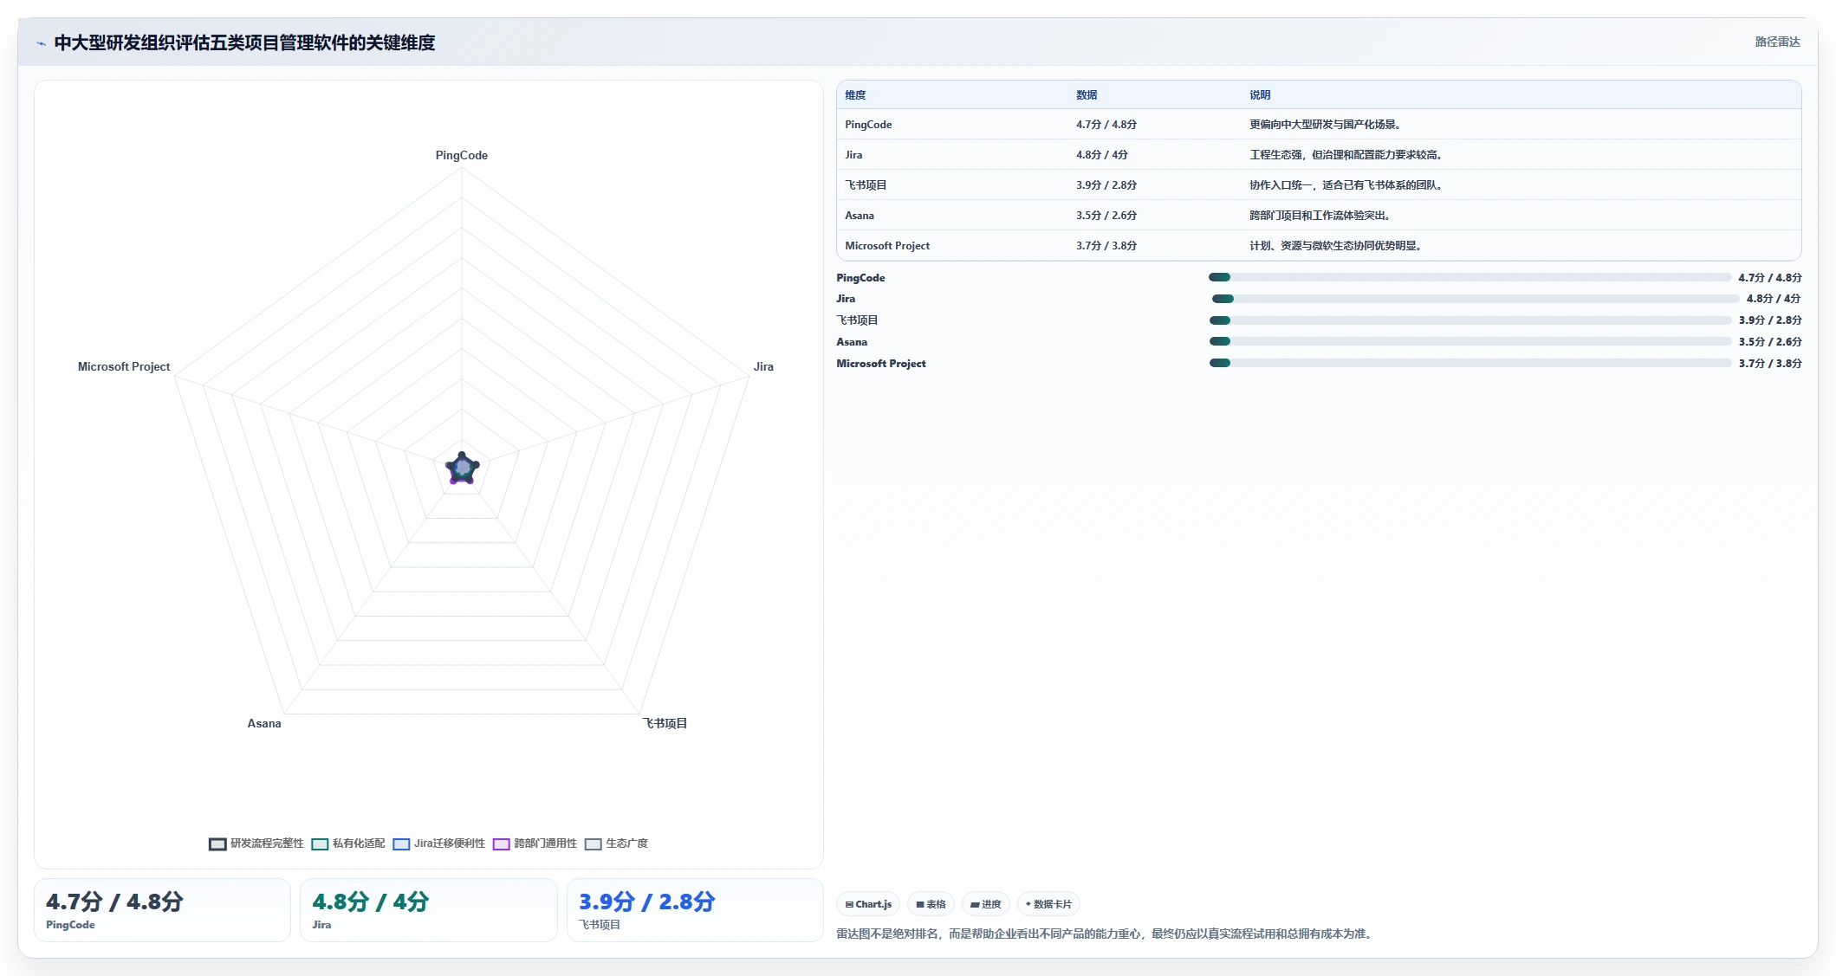Toggle the 跨部门通用性 legend swatch

[x=501, y=843]
